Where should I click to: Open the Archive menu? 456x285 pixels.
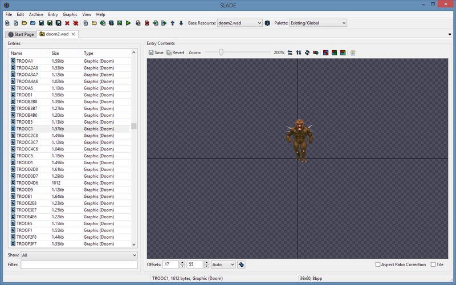pos(36,14)
